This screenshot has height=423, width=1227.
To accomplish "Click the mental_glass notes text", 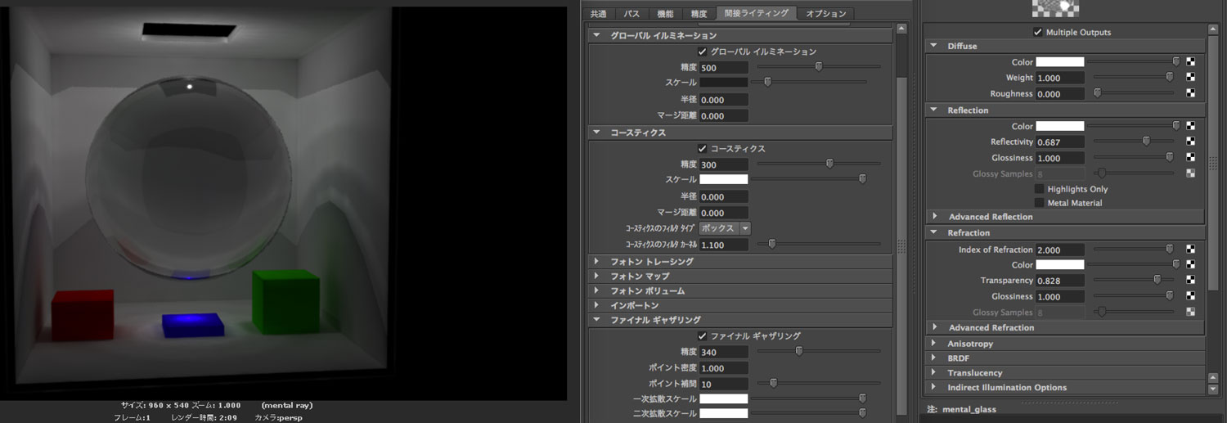I will pos(969,408).
